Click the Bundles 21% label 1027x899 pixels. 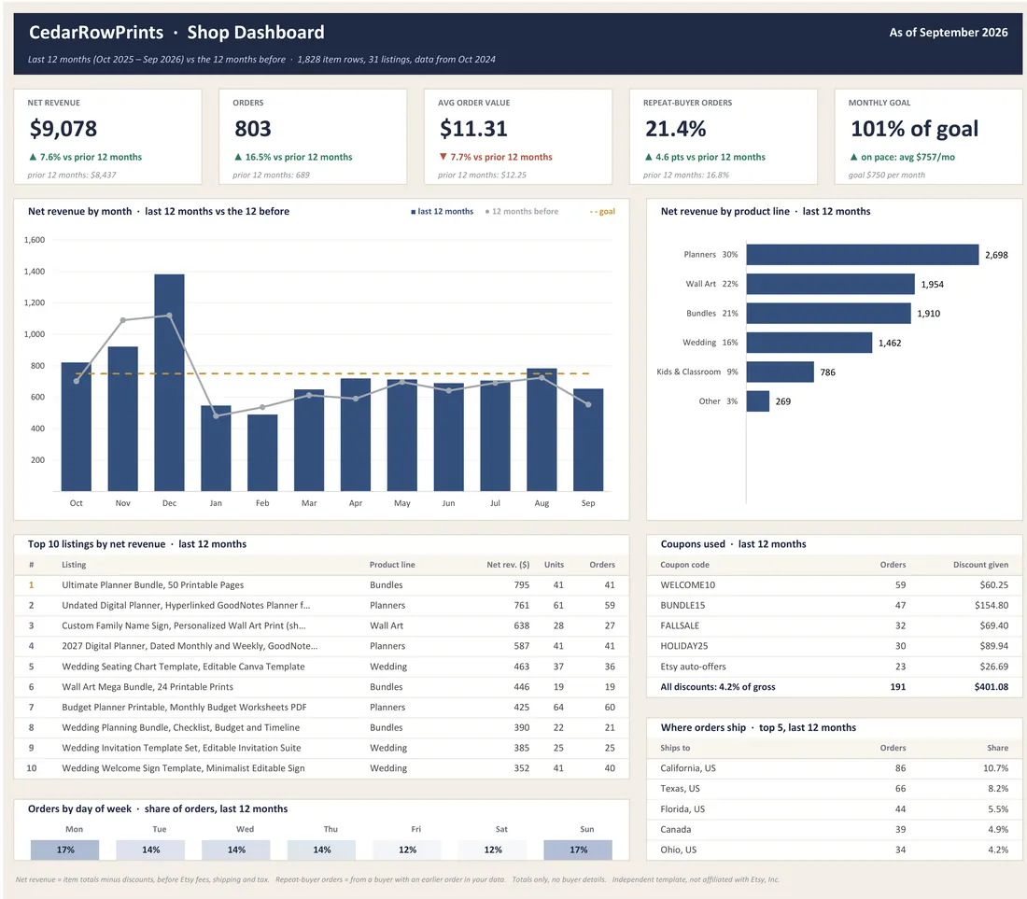pyautogui.click(x=712, y=314)
